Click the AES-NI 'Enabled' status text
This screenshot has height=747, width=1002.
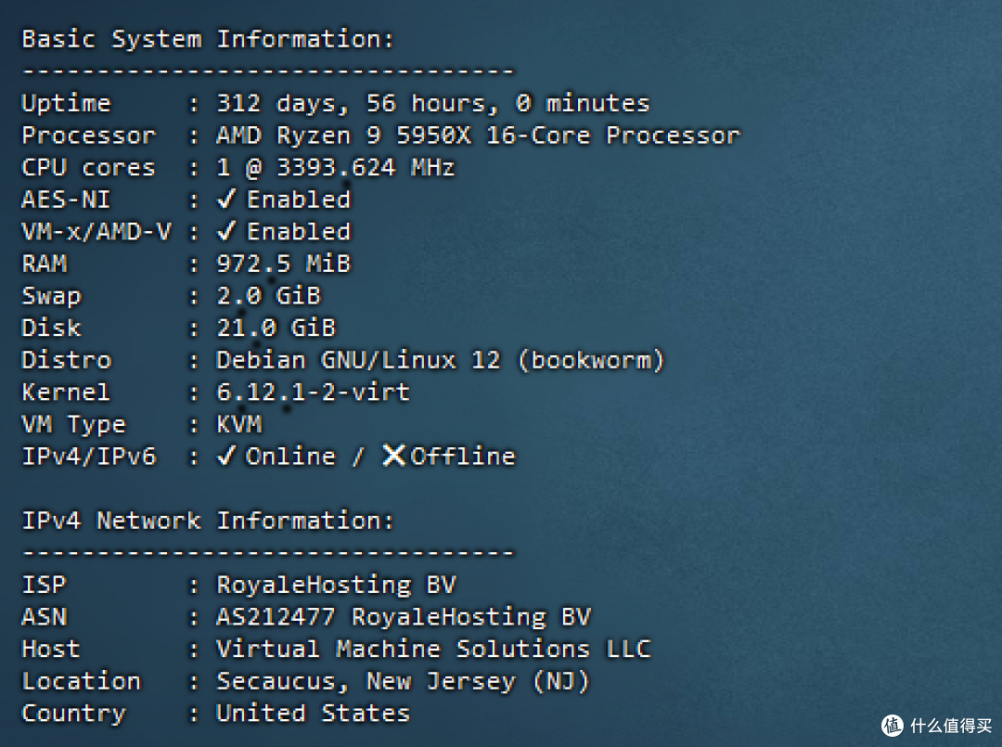299,200
